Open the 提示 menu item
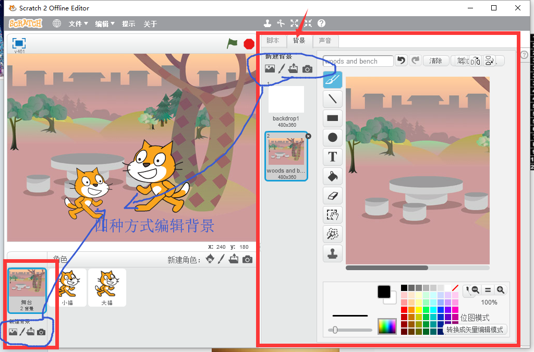The image size is (534, 352). (128, 24)
